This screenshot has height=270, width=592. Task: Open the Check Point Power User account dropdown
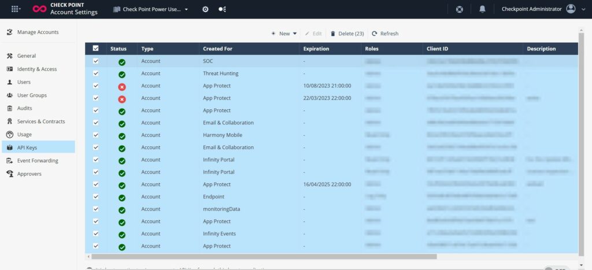click(x=151, y=9)
